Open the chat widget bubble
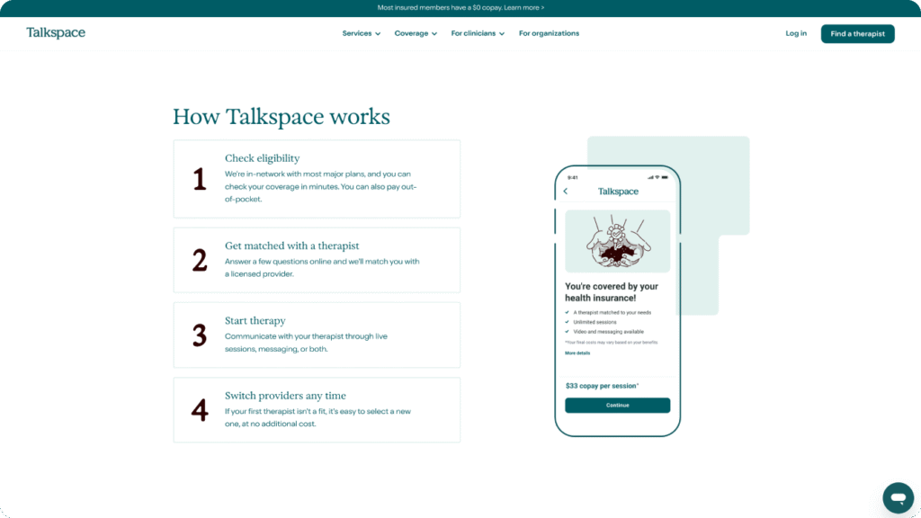Screen dimensions: 921x518 pos(898,497)
